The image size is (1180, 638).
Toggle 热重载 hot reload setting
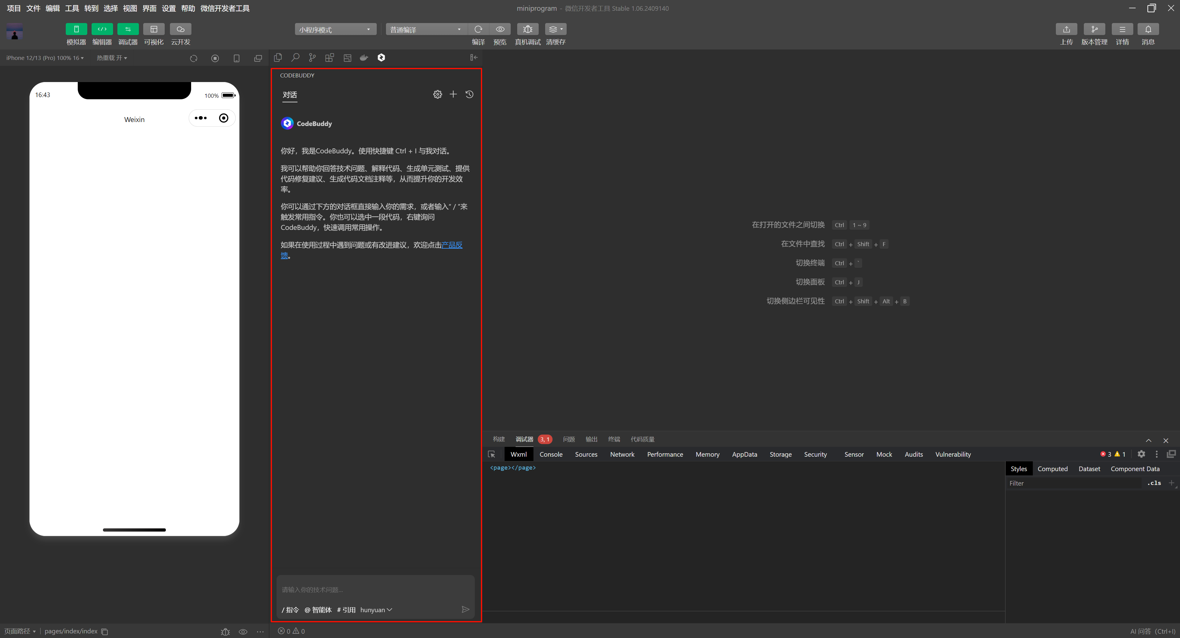click(x=111, y=58)
